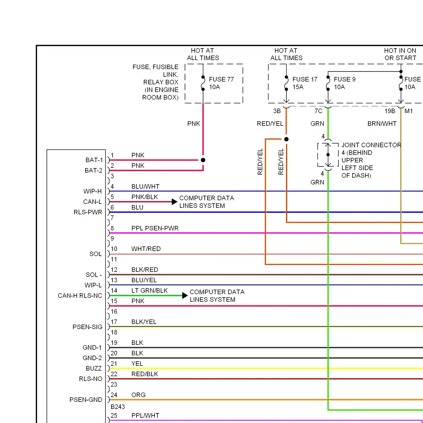This screenshot has width=423, height=423.
Task: Click the pin number "17" label
Action: (114, 322)
